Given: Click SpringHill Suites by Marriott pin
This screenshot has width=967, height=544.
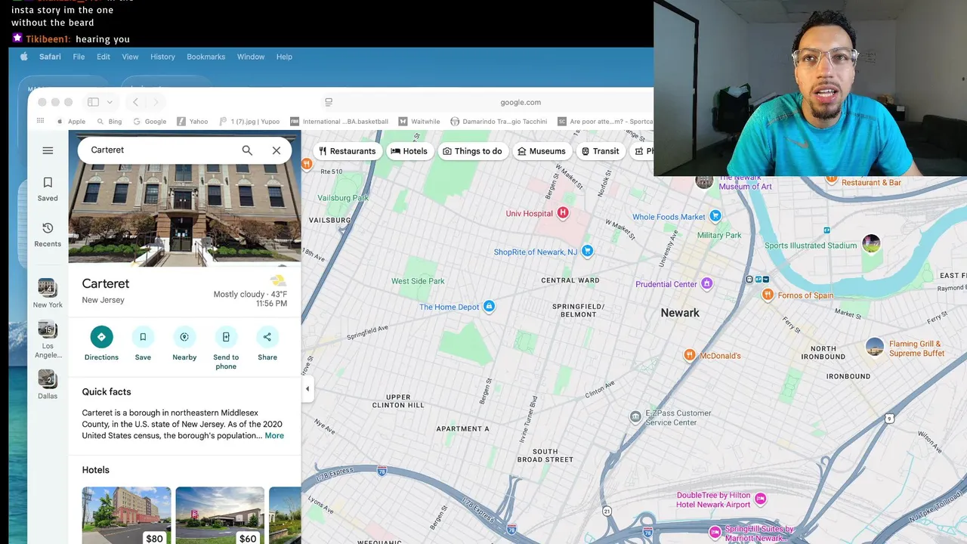Looking at the screenshot, I should (x=715, y=533).
